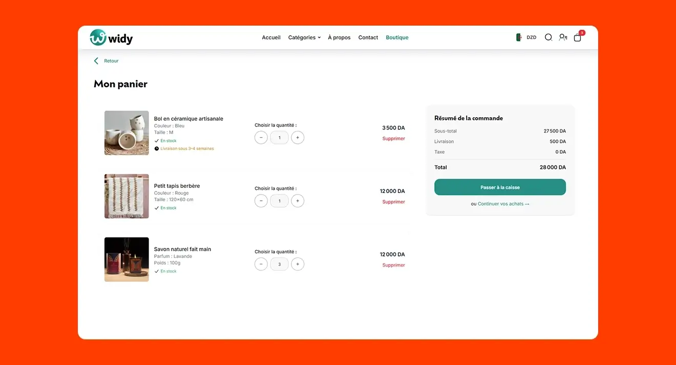Viewport: 676px width, 365px height.
Task: Open the ceramic bowl product thumbnail
Action: click(126, 133)
